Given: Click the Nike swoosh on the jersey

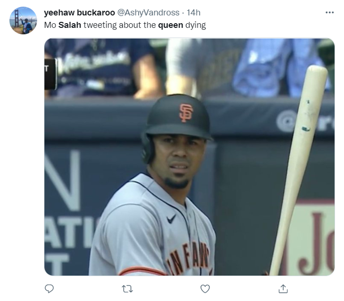Looking at the screenshot, I should point(171,219).
